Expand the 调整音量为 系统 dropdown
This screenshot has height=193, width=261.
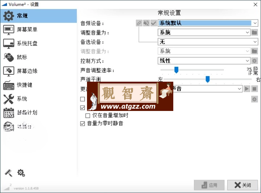click(247, 33)
